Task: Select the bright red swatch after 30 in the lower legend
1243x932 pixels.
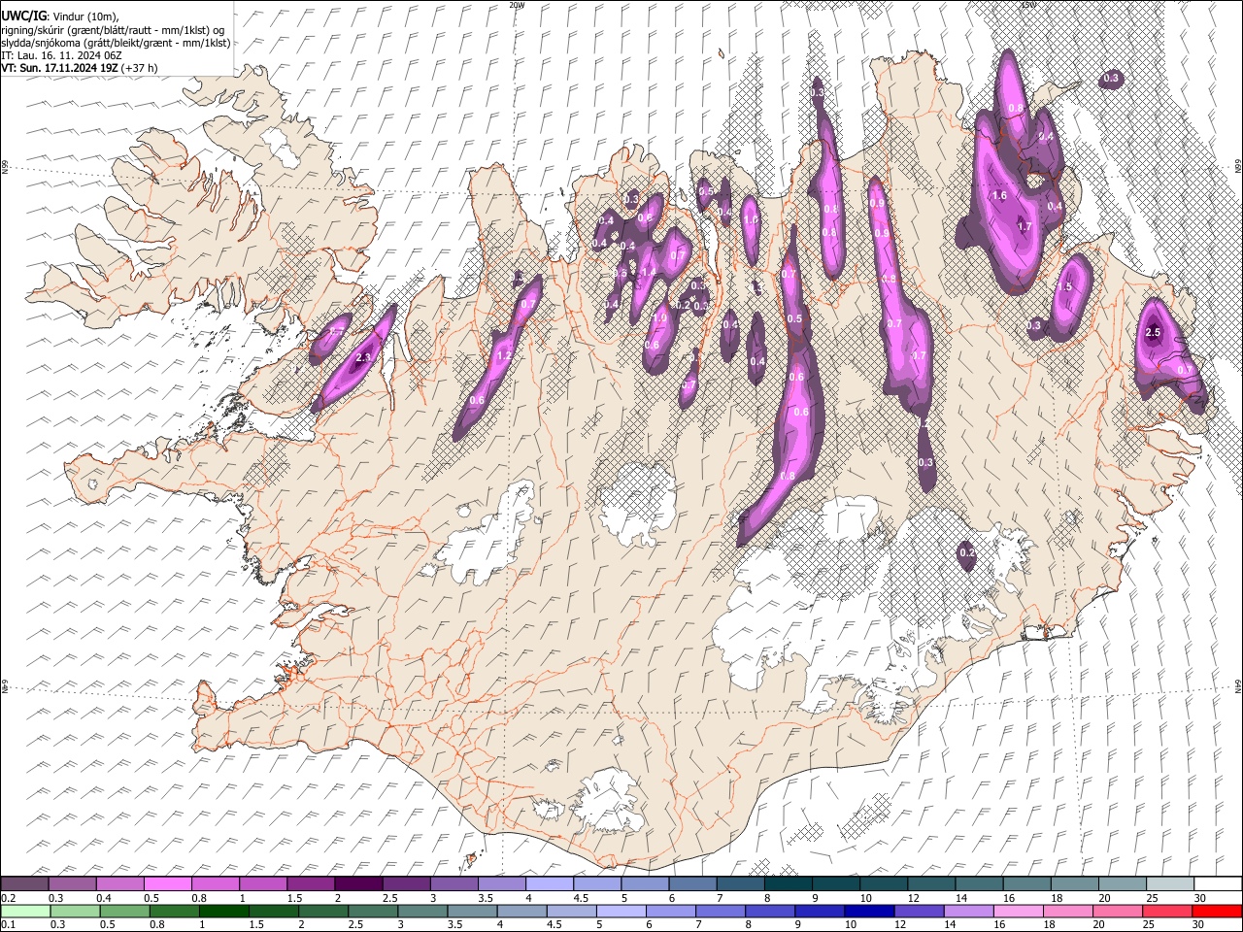Action: pos(1217,911)
